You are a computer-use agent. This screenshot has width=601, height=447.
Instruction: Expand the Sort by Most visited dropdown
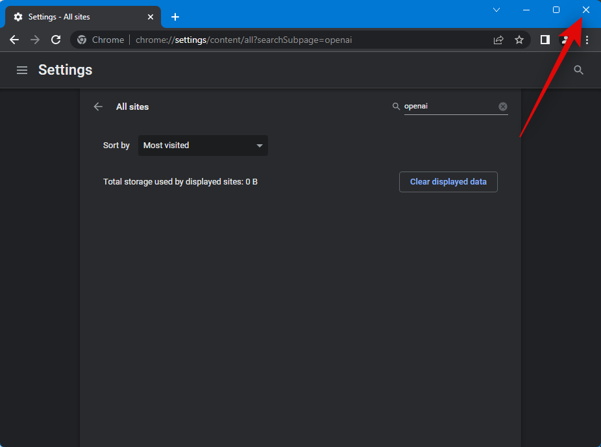[202, 146]
